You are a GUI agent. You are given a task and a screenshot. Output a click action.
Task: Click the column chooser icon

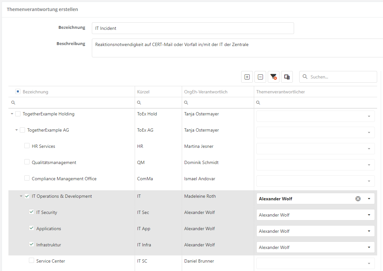point(287,77)
